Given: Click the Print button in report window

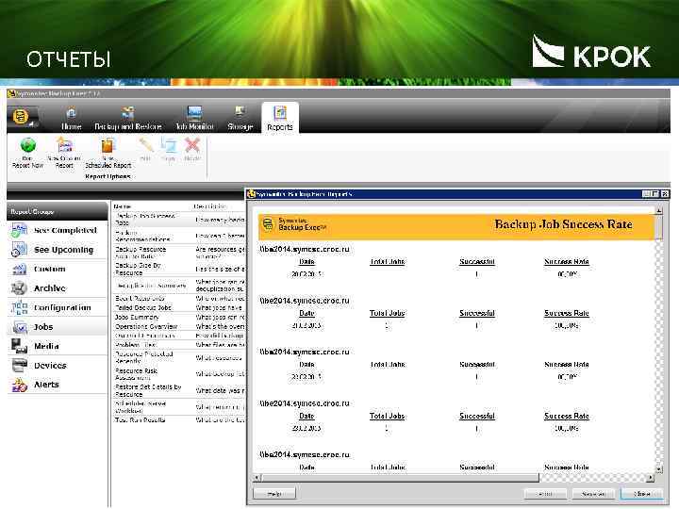Looking at the screenshot, I should click(545, 493).
